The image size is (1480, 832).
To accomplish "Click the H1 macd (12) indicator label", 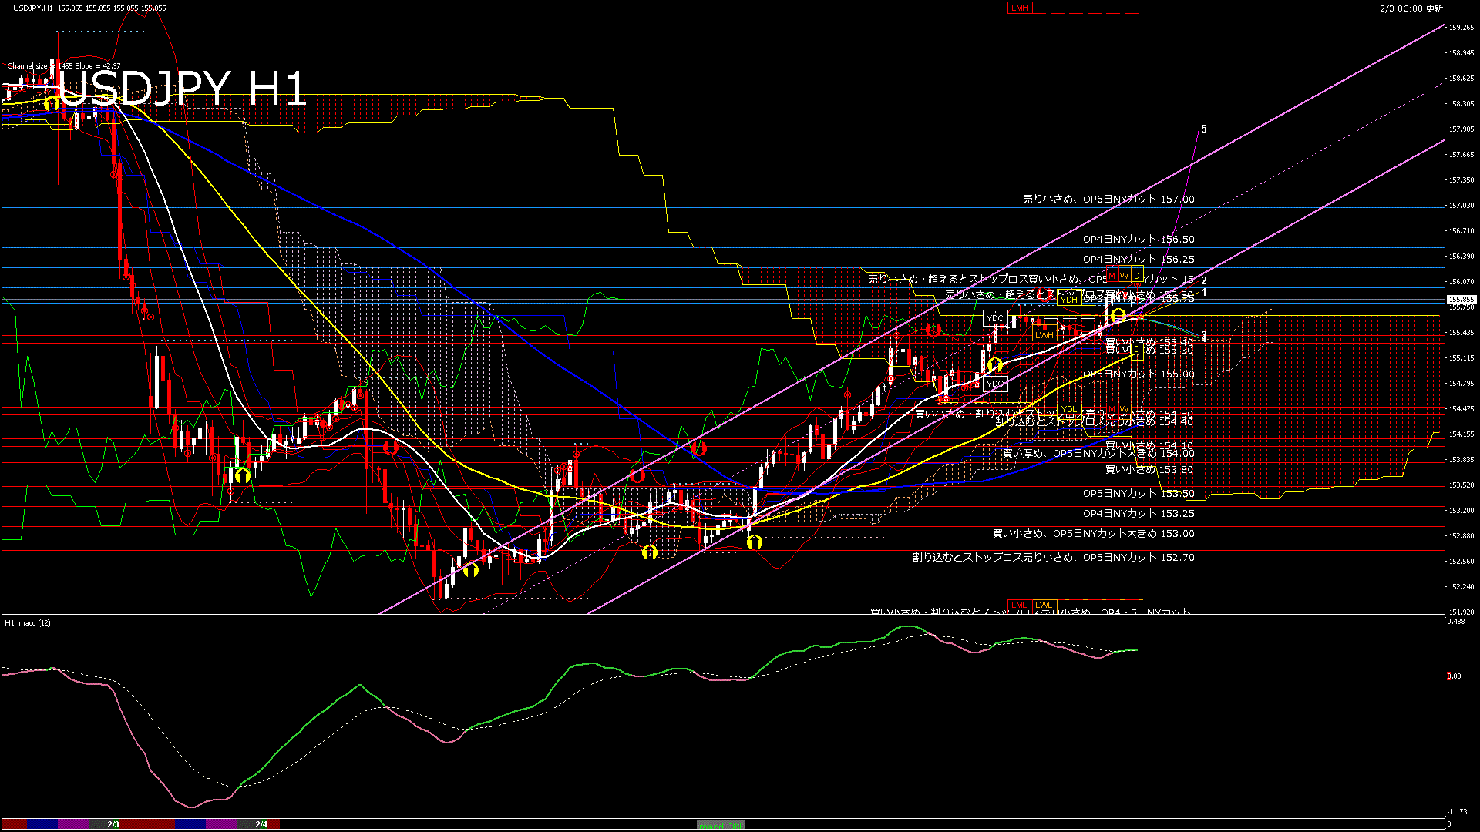I will point(28,622).
